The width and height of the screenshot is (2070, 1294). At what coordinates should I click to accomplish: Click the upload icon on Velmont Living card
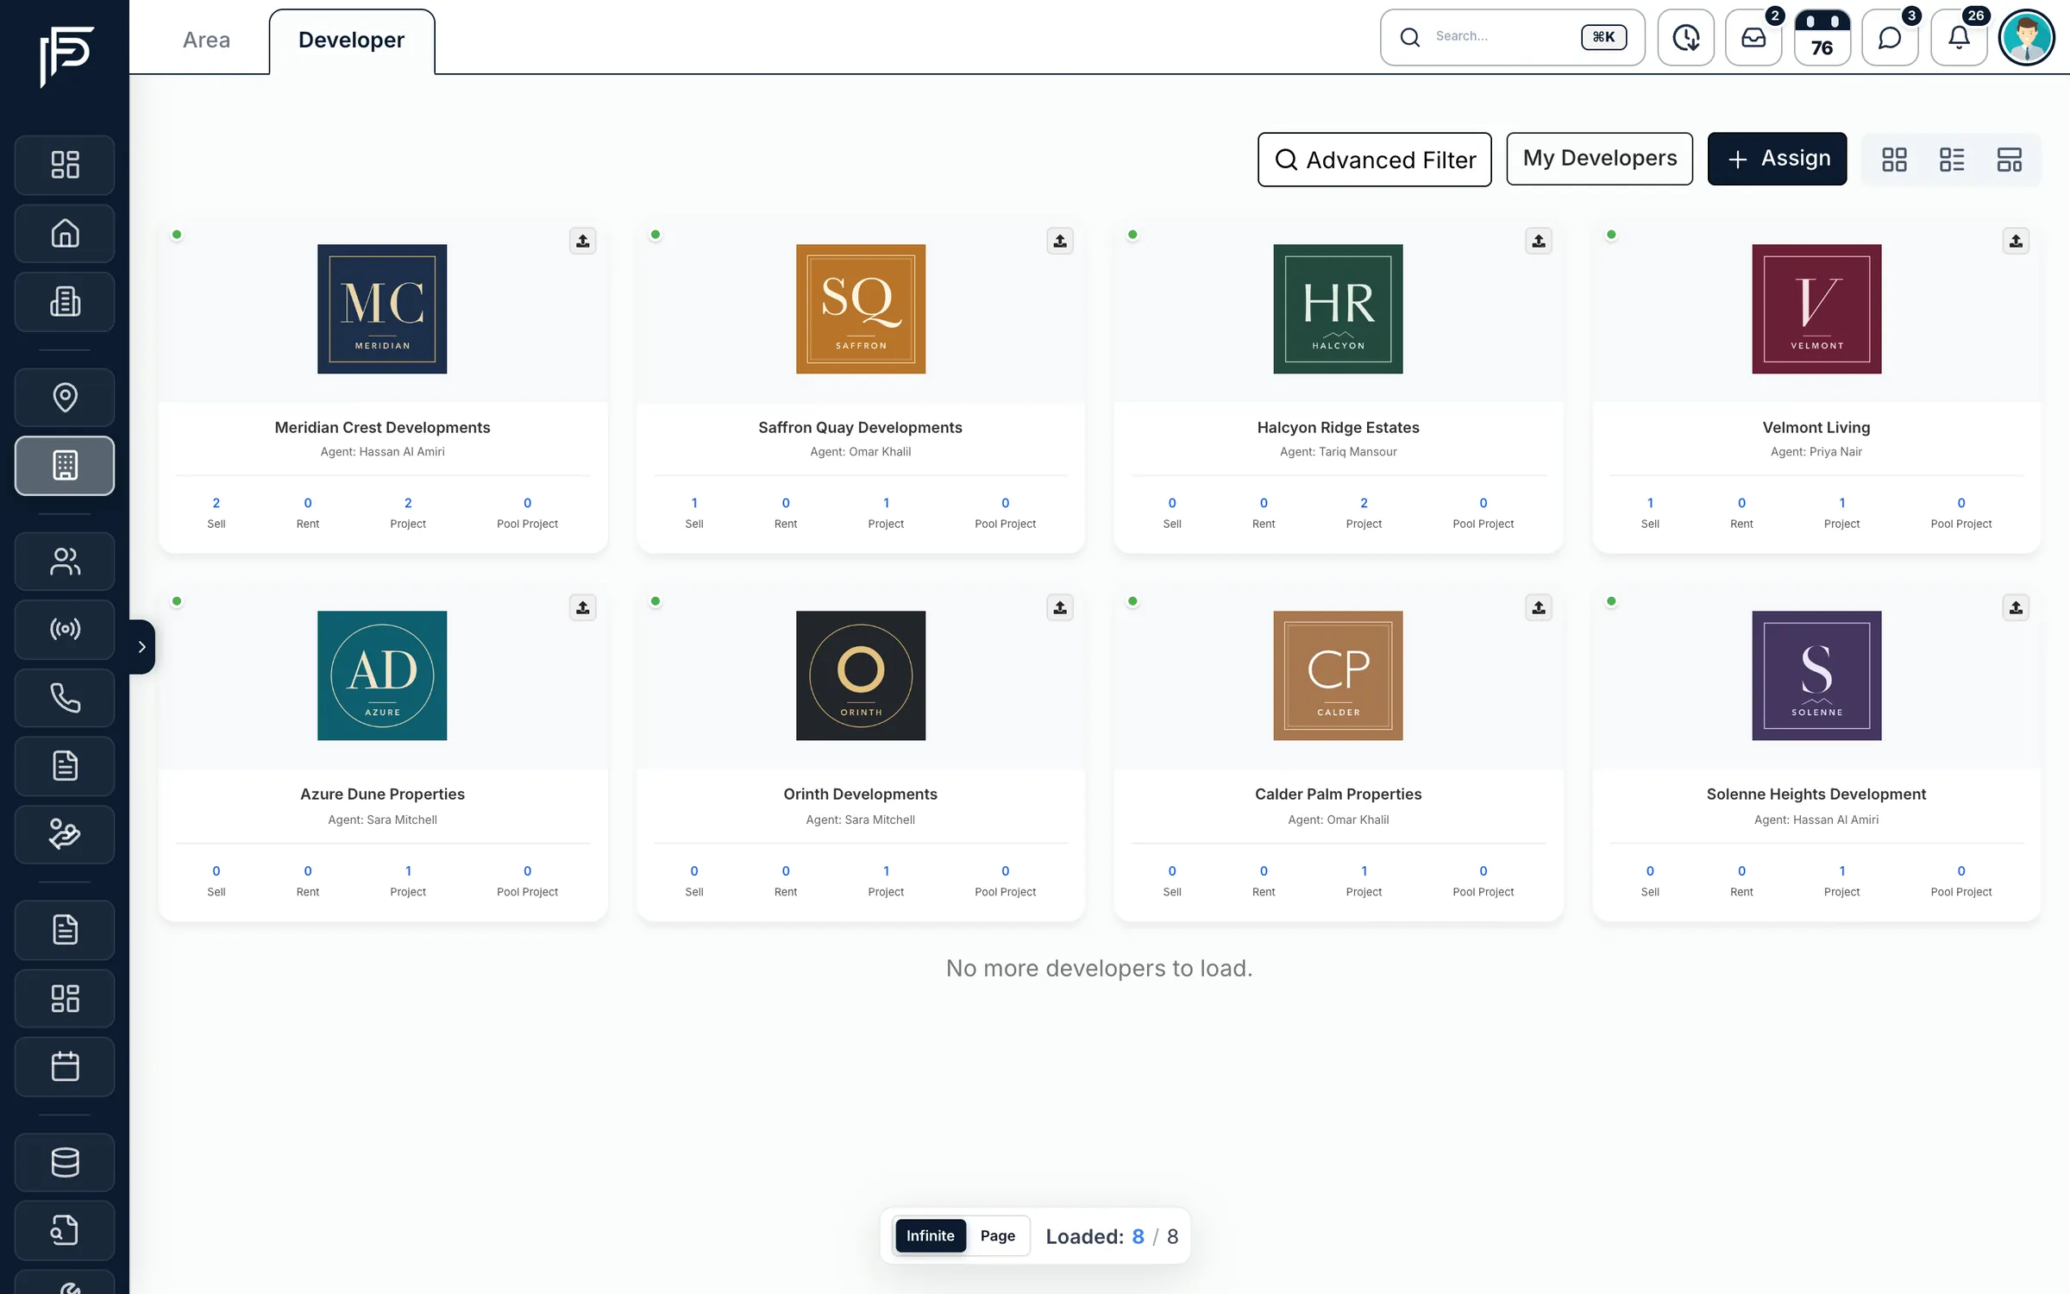pyautogui.click(x=2016, y=241)
